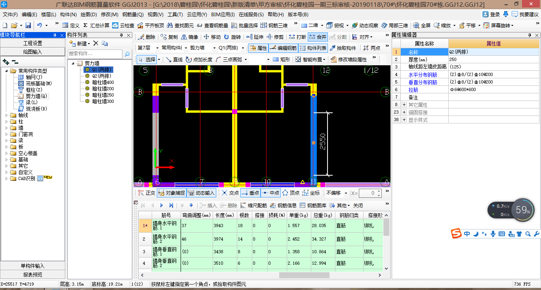Open the 钢筋量(Q) menu
The width and height of the screenshot is (541, 290).
point(133,15)
